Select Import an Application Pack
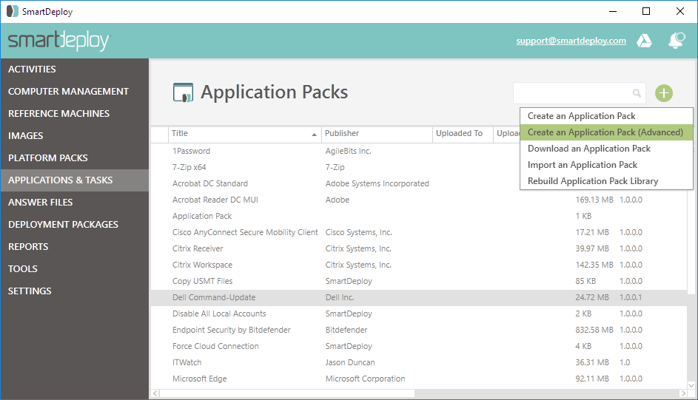This screenshot has height=400, width=698. (582, 165)
